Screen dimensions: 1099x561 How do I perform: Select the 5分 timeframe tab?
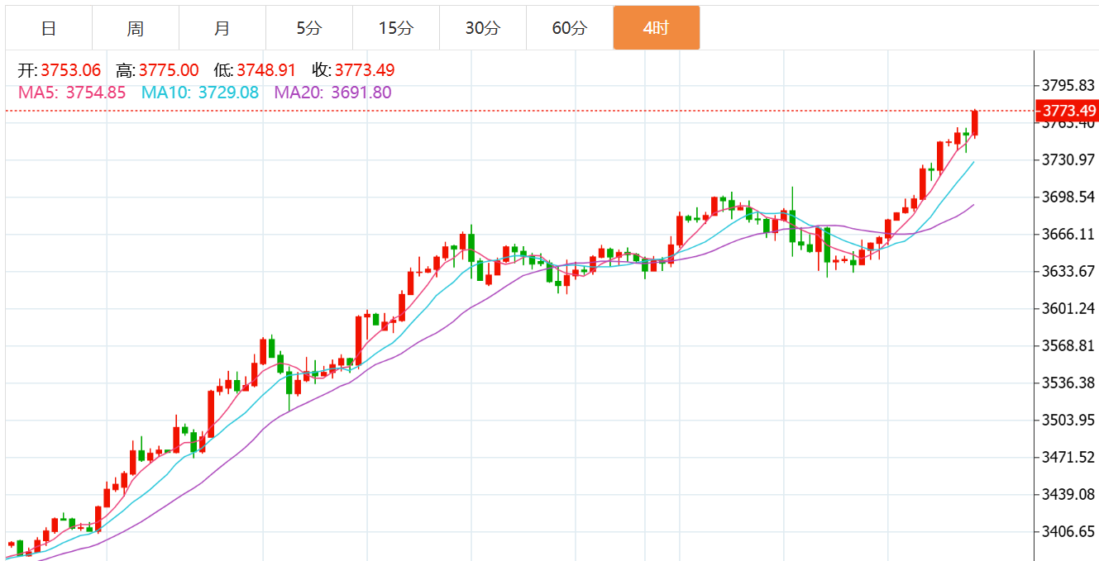pyautogui.click(x=309, y=28)
